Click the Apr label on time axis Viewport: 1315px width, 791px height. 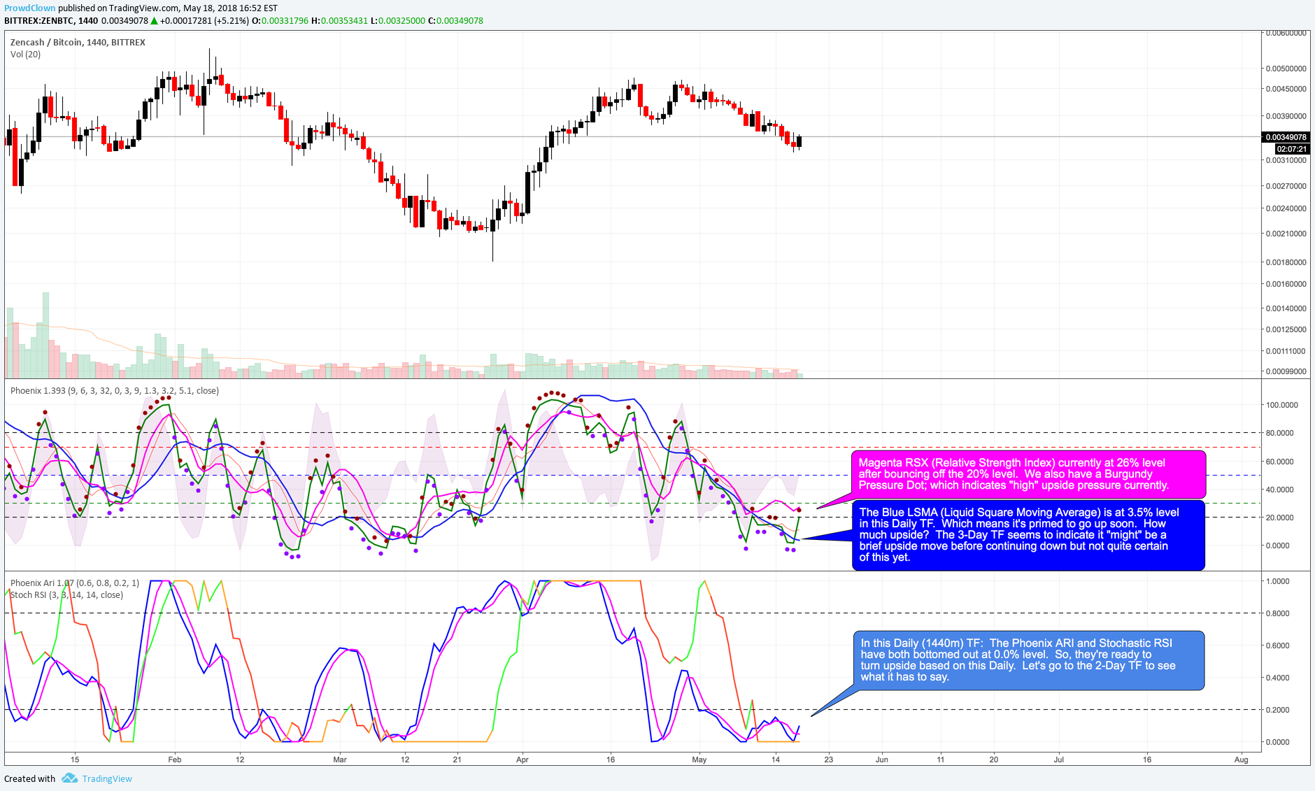point(523,760)
